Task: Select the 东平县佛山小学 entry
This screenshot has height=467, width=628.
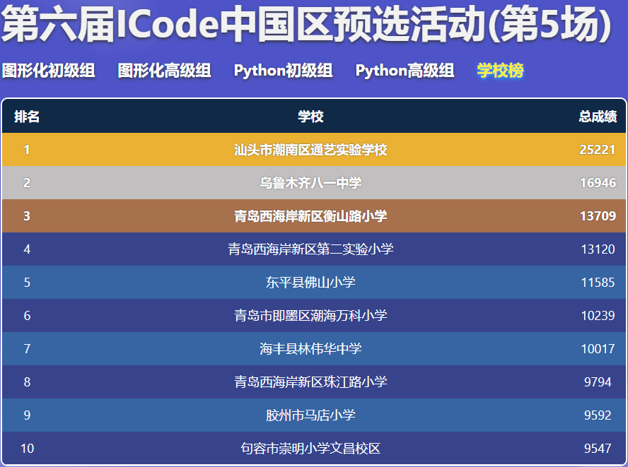Action: (313, 282)
